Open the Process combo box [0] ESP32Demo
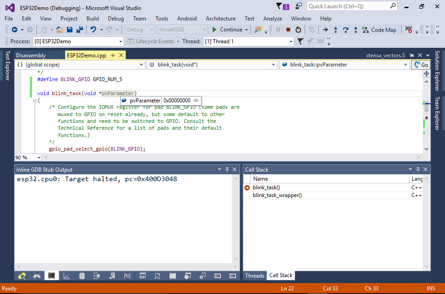445x294 pixels. tap(78, 41)
